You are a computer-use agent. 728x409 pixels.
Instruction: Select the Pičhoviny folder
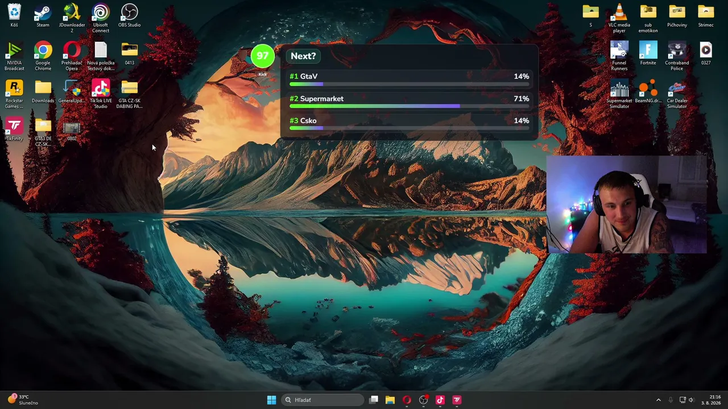click(677, 16)
